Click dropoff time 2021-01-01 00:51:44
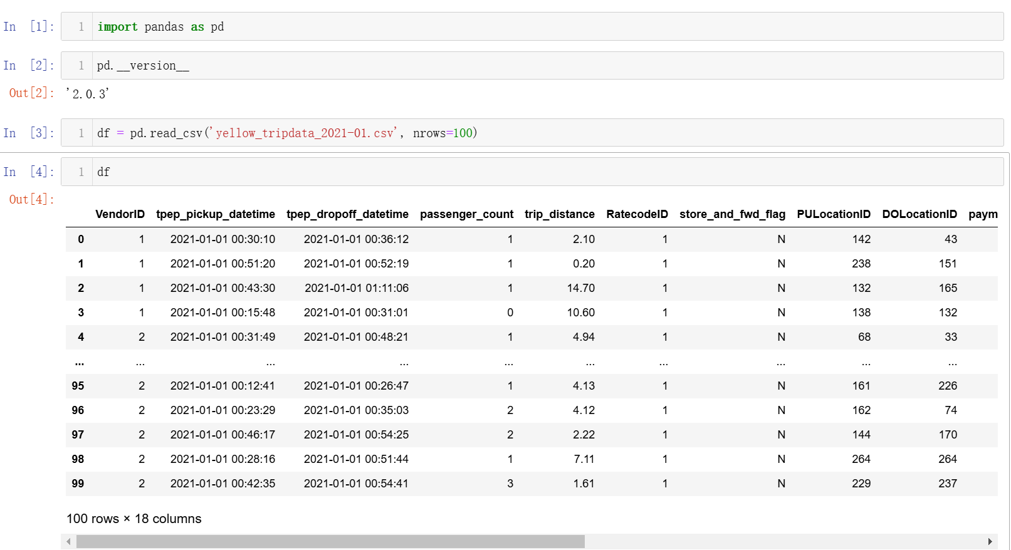 (356, 459)
